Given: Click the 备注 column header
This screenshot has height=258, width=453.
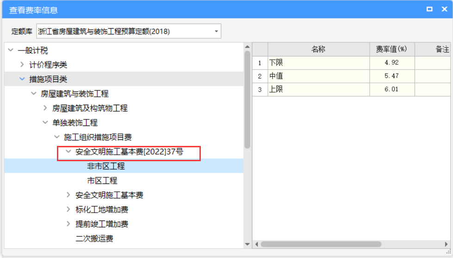Looking at the screenshot, I should [x=433, y=50].
